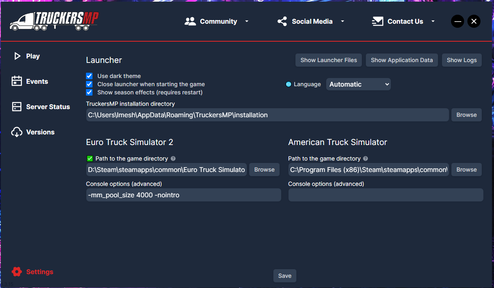Expand the Community dropdown arrow

click(x=247, y=21)
